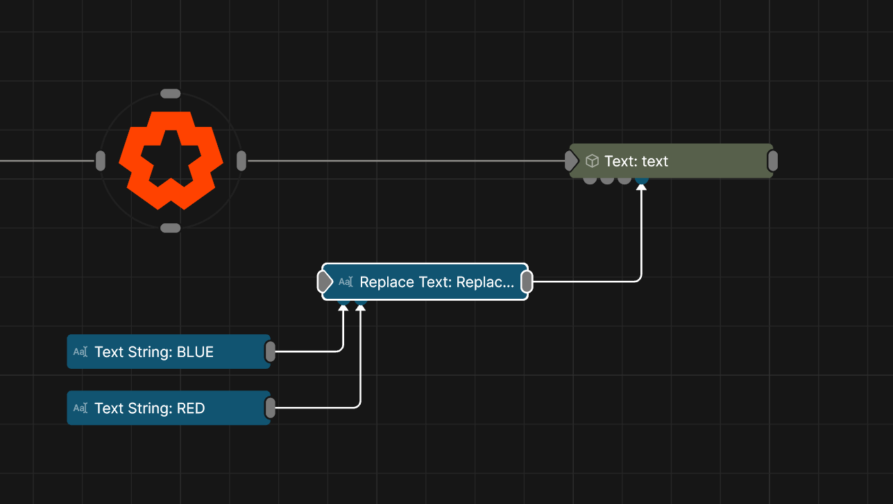Click the input arrow port of Text: text
This screenshot has width=893, height=504.
pos(570,162)
